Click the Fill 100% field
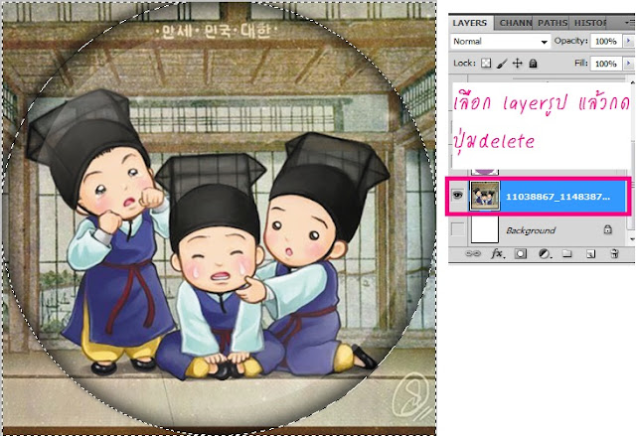 (606, 64)
